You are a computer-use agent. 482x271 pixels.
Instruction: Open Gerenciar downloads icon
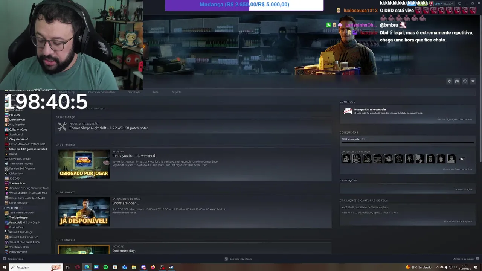(x=226, y=259)
